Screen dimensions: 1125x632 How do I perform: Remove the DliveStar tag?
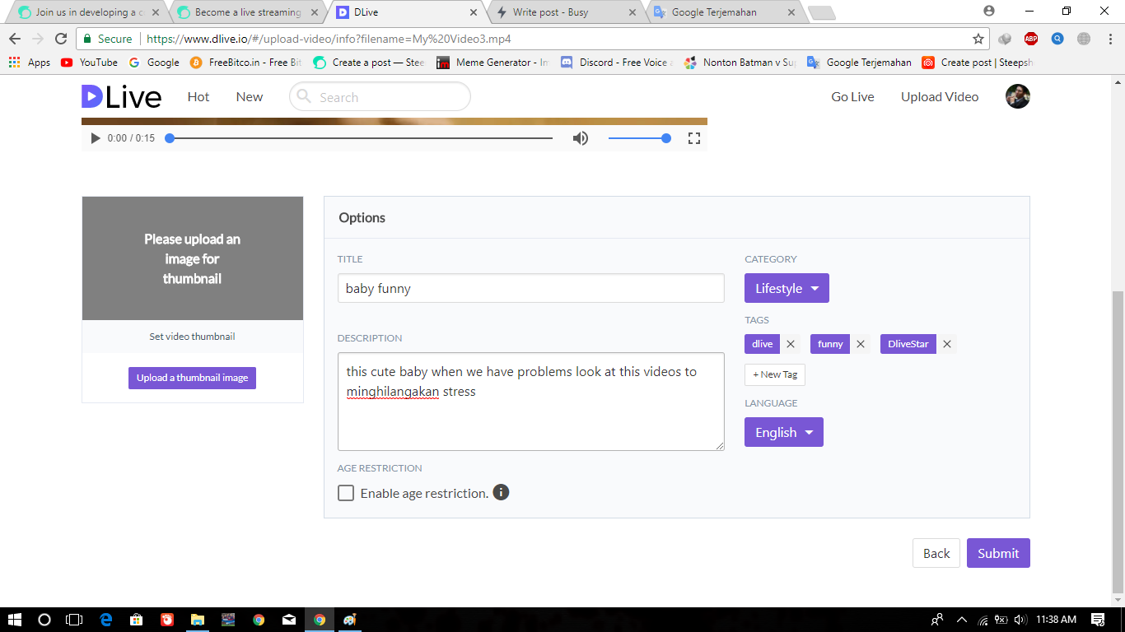click(947, 344)
